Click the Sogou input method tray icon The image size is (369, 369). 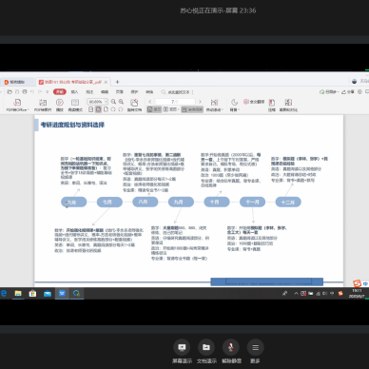[x=340, y=293]
